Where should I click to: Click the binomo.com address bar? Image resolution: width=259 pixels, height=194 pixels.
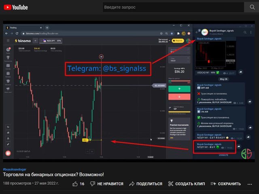click(x=90, y=34)
